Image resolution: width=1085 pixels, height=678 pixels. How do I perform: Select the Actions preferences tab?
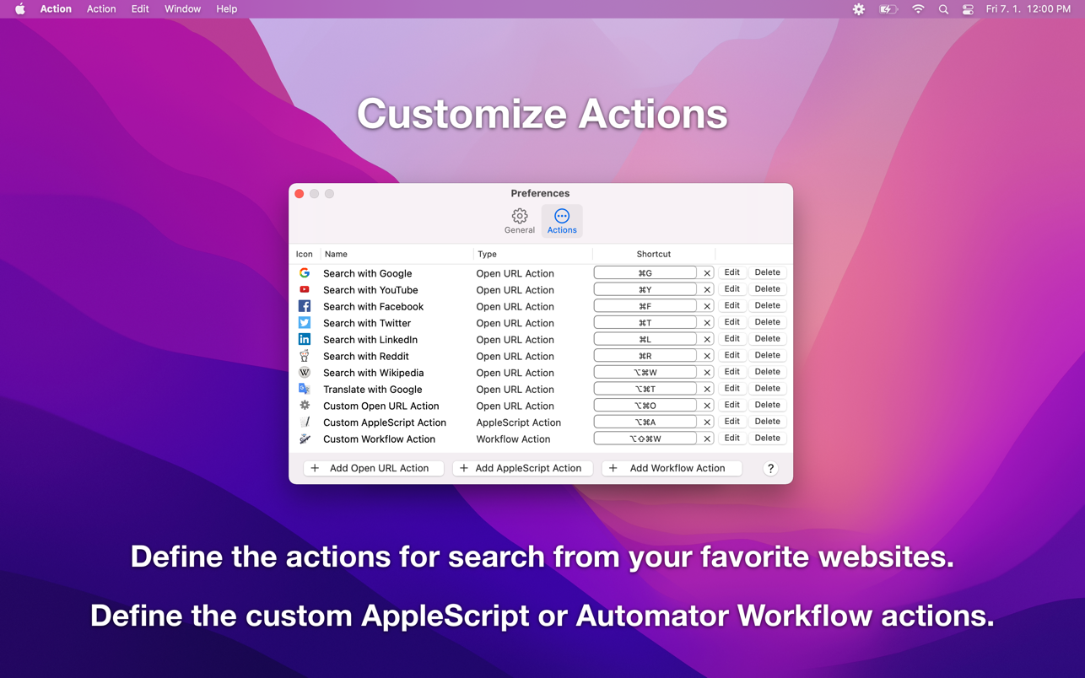[562, 221]
